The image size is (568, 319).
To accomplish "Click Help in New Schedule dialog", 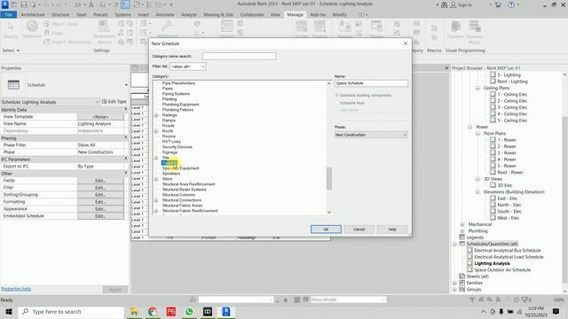I will coord(392,230).
